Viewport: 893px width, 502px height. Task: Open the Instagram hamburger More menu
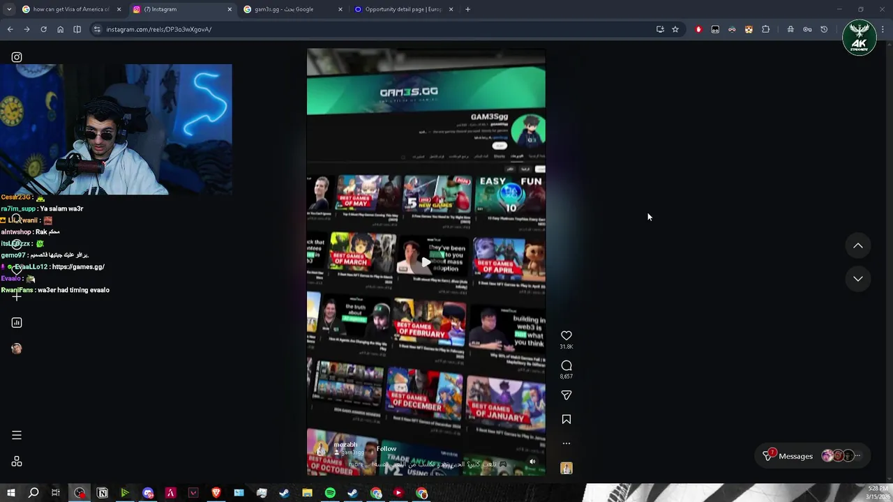17,435
